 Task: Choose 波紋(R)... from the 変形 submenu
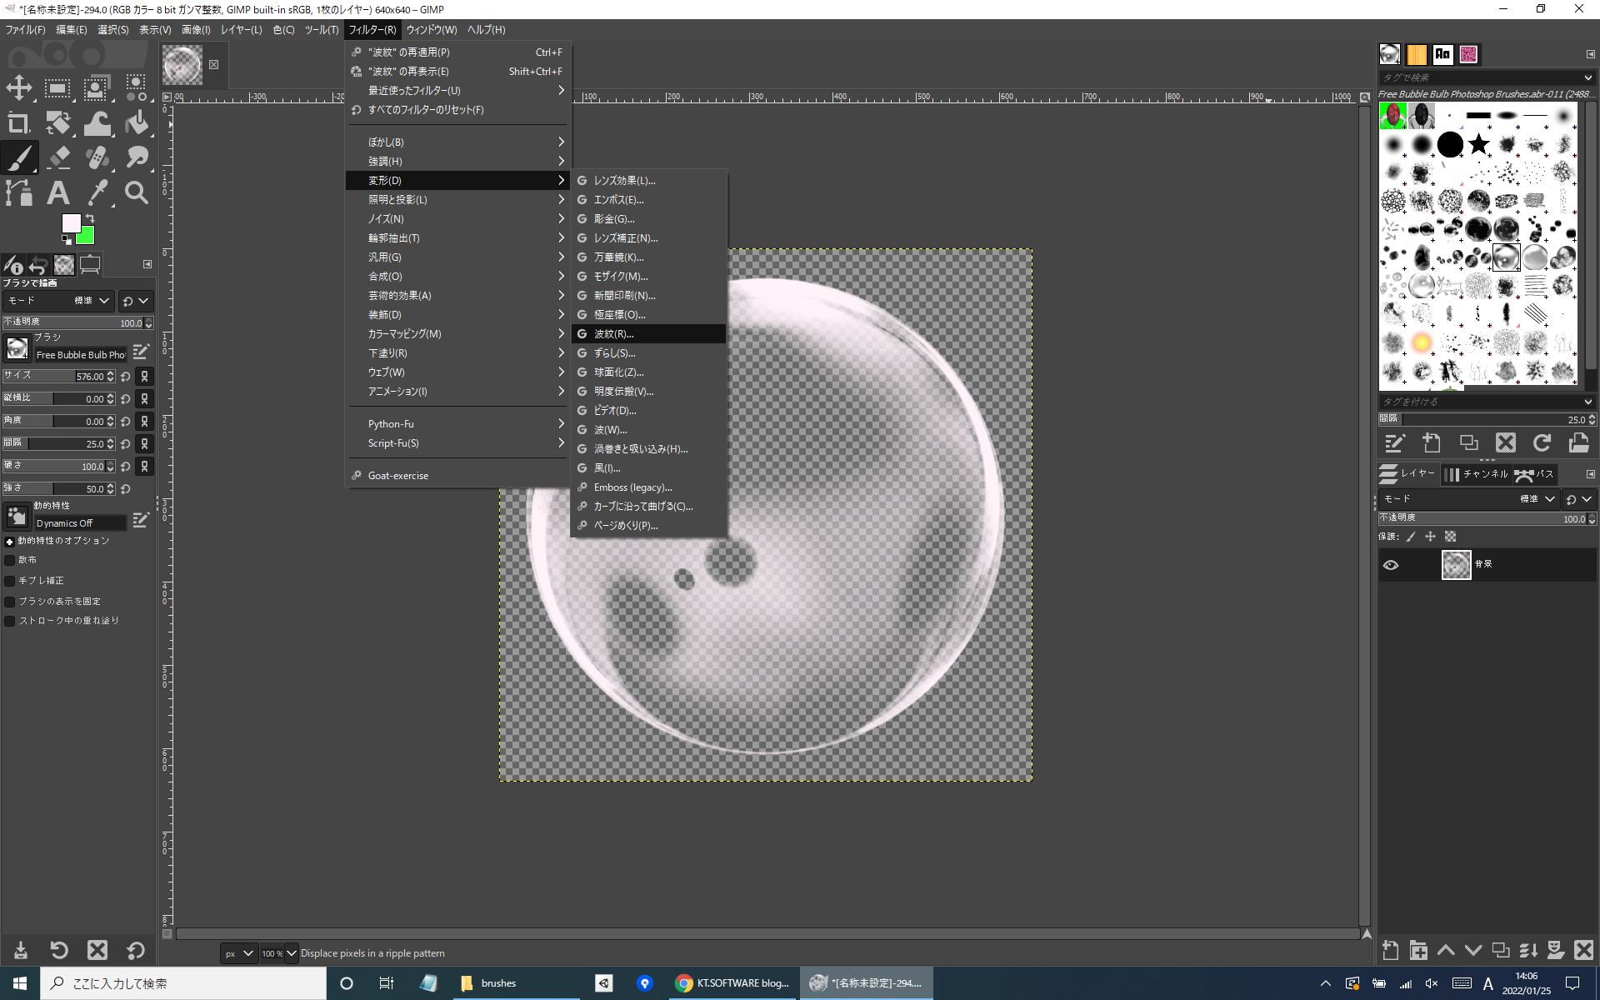click(614, 333)
